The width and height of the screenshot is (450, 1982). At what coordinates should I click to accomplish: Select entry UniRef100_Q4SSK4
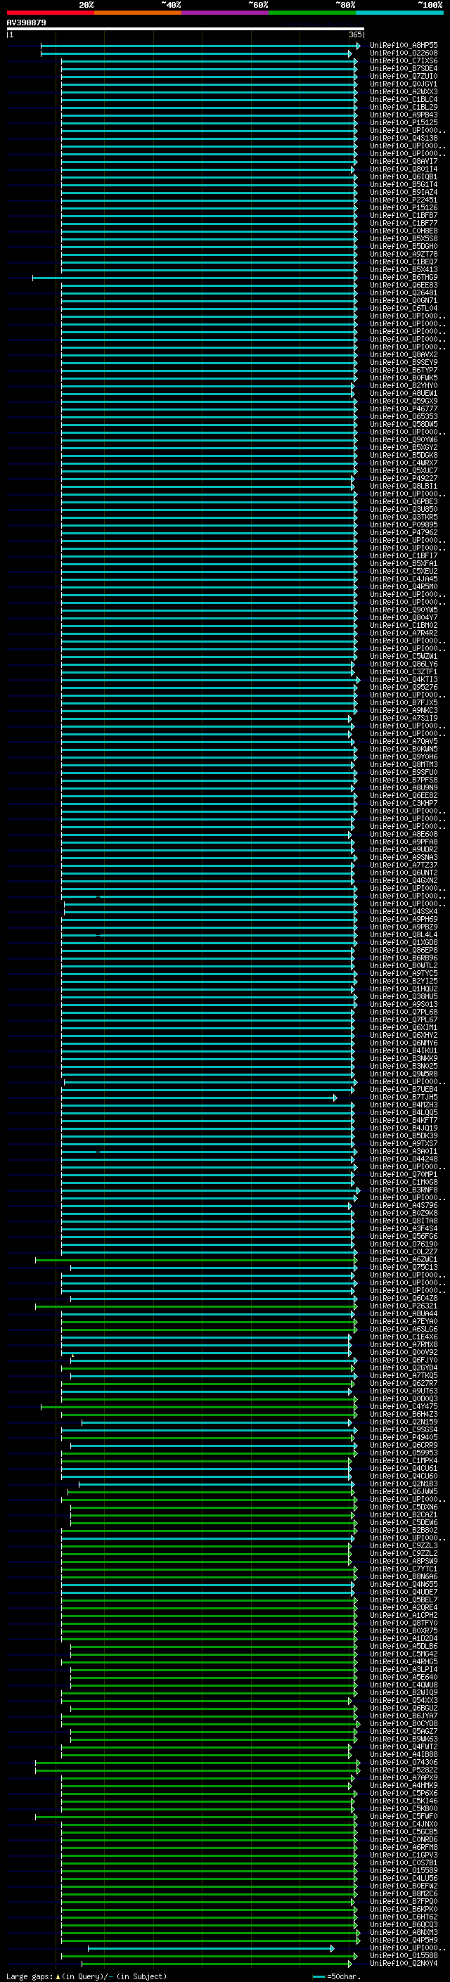(x=404, y=912)
